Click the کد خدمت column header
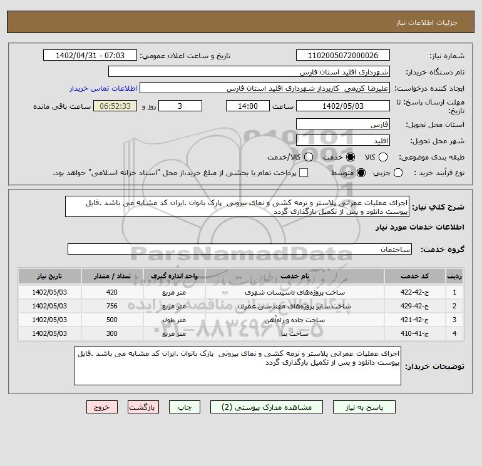 [x=414, y=276]
